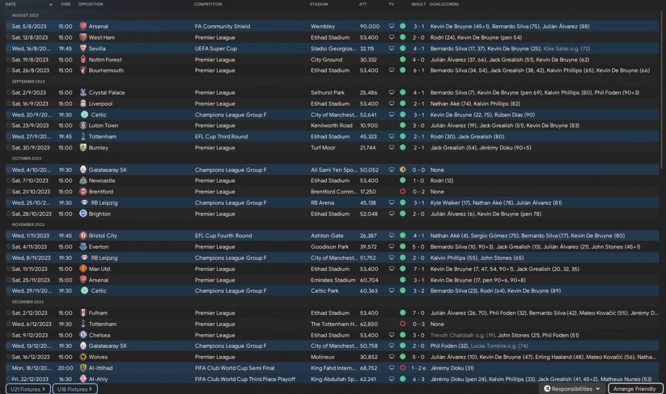Click the Bristol City club badge
Screen dimensions: 666x394
83,235
